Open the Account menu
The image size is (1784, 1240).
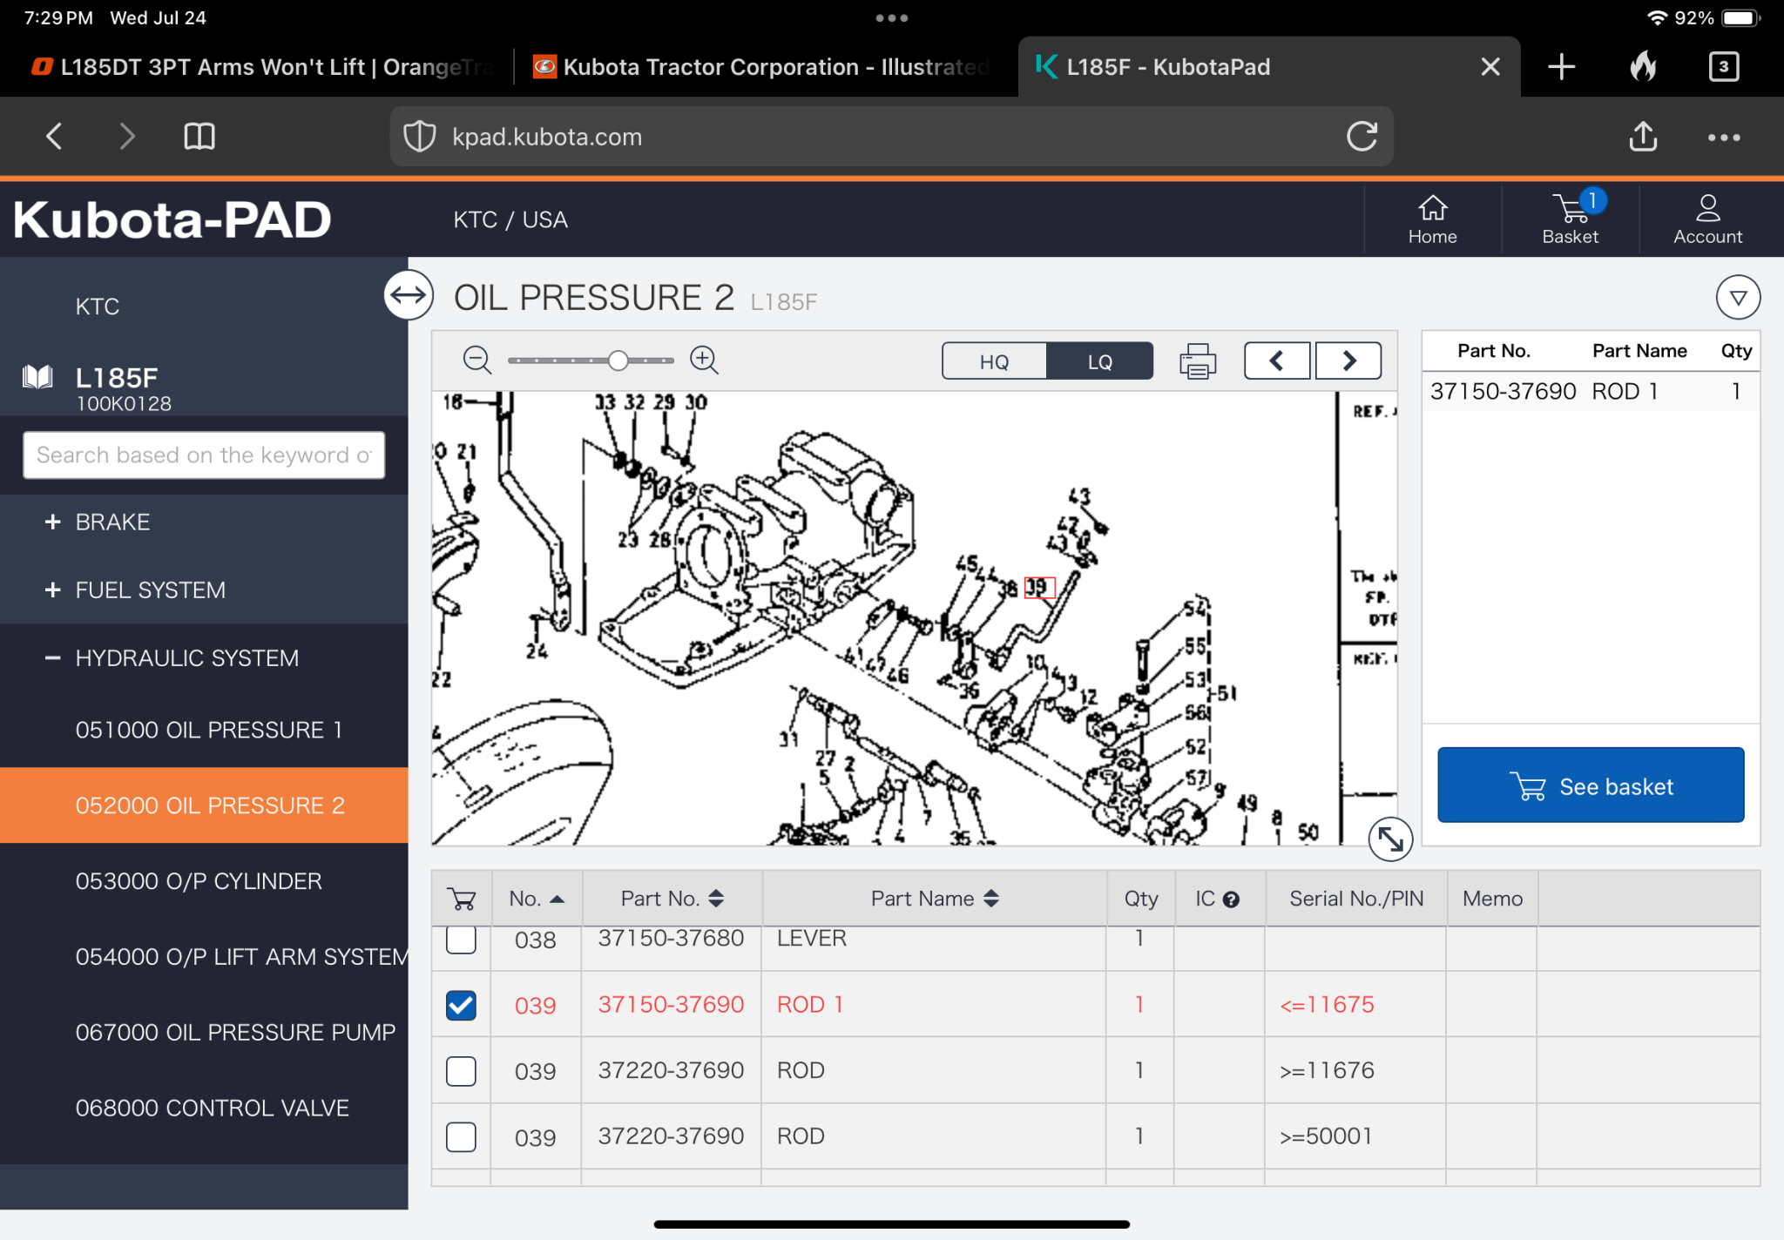pos(1707,219)
